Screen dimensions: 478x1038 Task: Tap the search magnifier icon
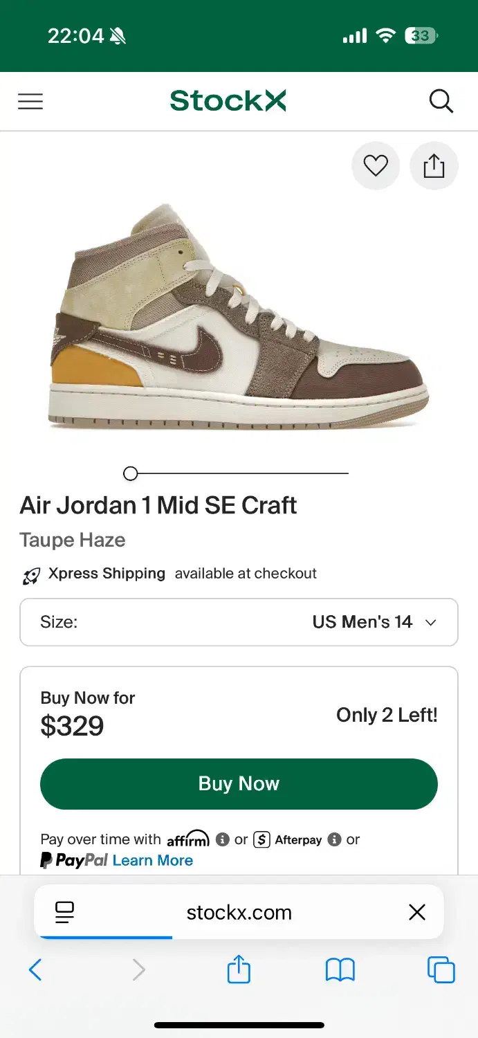click(441, 102)
